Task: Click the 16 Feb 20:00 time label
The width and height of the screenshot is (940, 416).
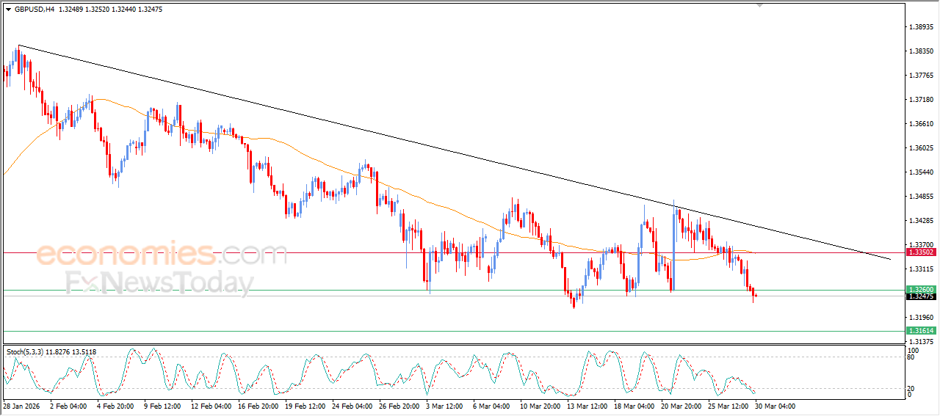Action: (x=258, y=406)
